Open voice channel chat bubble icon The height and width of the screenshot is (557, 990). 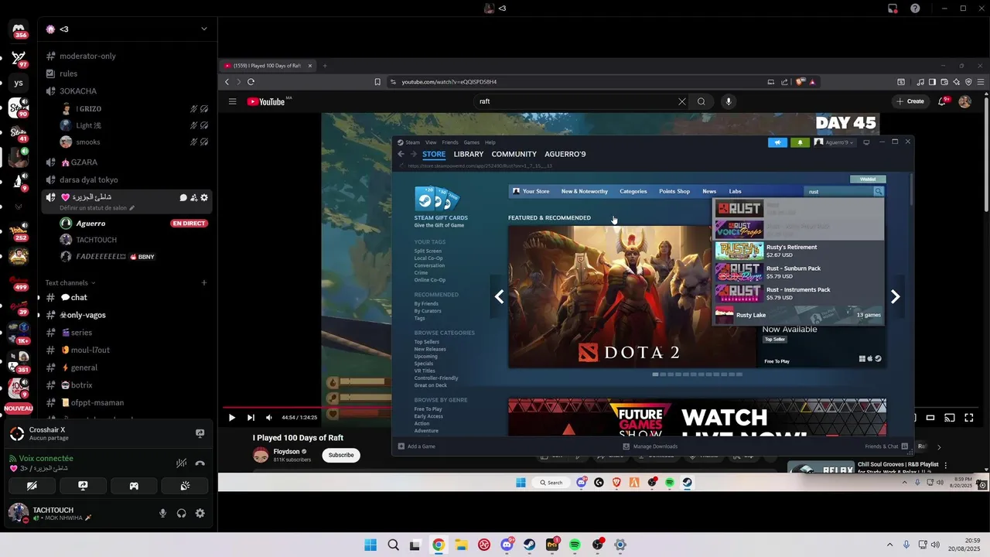coord(183,197)
